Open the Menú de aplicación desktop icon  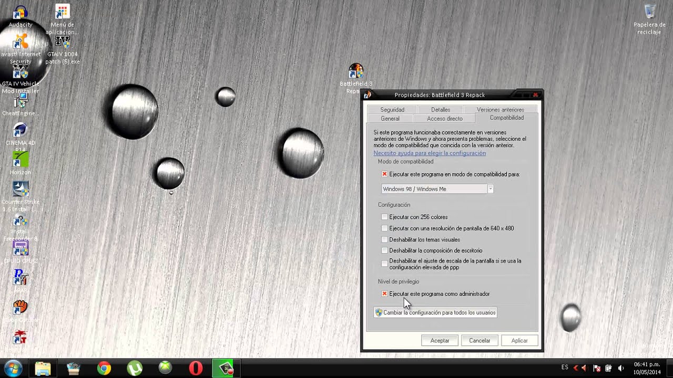62,19
